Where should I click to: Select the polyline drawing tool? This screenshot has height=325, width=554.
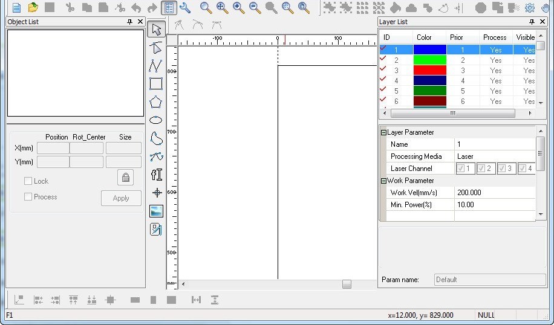[156, 66]
